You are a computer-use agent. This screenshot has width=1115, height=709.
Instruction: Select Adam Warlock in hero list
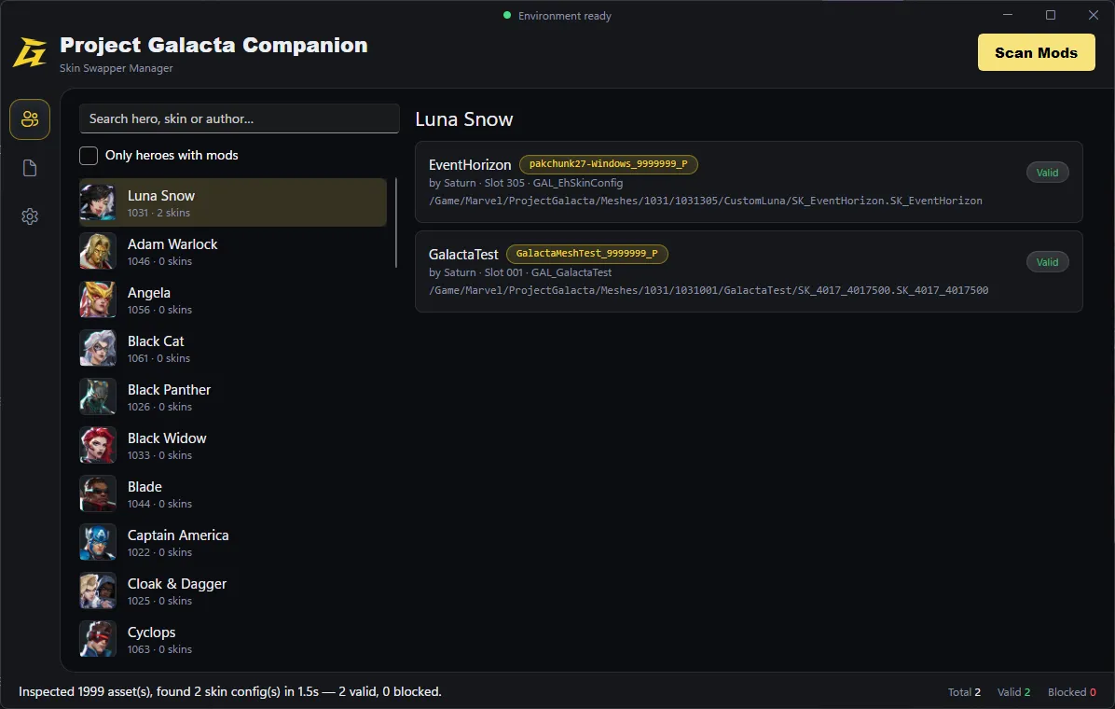pos(232,251)
